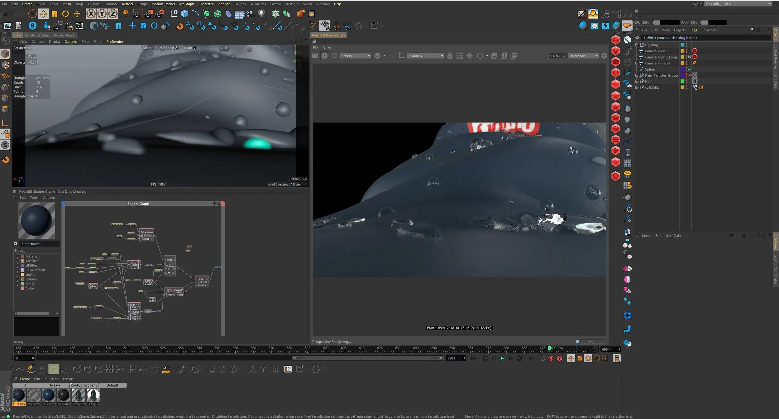Viewport: 779px width, 419px height.
Task: Add a Light object via lightbulb icon
Action: tap(261, 14)
